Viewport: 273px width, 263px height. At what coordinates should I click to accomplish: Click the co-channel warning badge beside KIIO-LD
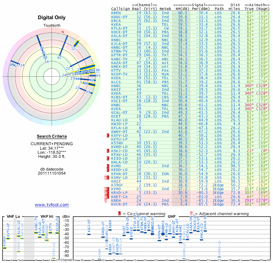click(x=108, y=158)
